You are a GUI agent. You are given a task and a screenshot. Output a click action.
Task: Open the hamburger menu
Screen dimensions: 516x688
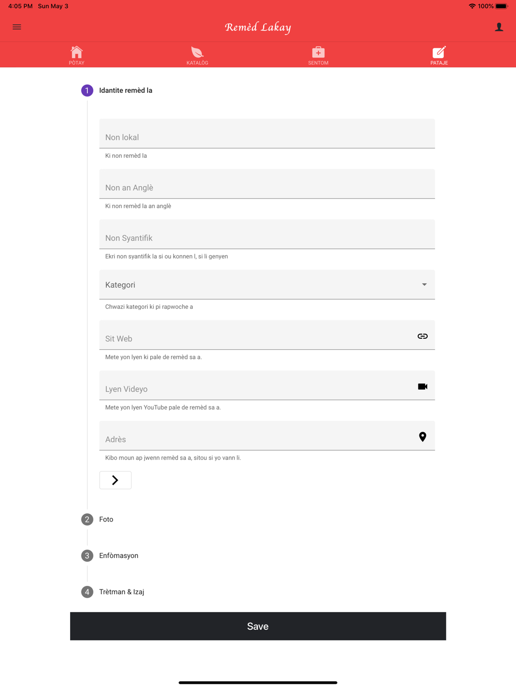click(x=17, y=27)
